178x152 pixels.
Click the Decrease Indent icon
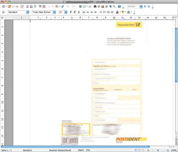[108, 12]
